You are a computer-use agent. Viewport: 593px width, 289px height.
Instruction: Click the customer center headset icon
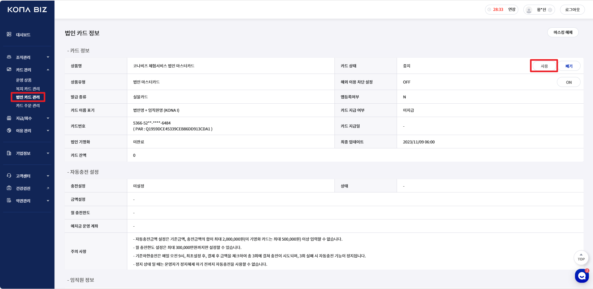tap(9, 176)
